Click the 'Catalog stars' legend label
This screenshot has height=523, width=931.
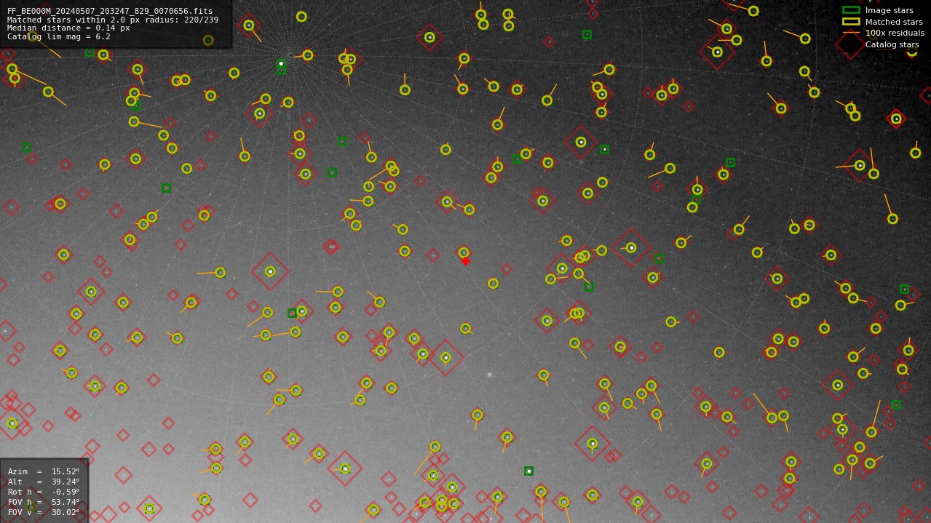tap(892, 44)
